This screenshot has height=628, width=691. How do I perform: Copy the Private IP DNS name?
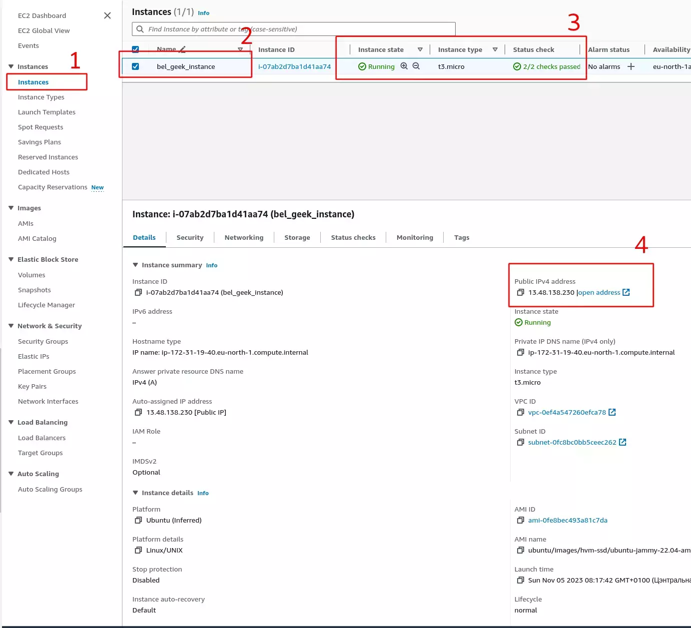[x=521, y=352]
